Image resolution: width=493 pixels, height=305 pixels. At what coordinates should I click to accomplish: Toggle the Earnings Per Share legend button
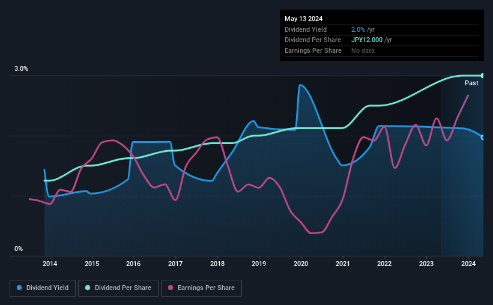coord(201,288)
